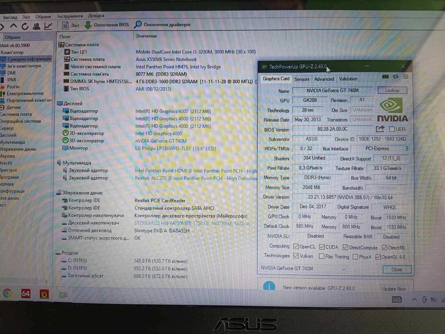This screenshot has width=445, height=334.
Task: Click the Оновлення драйверів toolbar button
Action: coord(162,25)
